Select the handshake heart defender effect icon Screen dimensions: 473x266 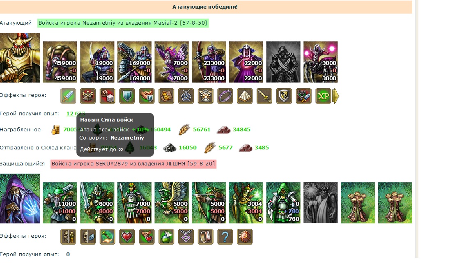[x=147, y=237]
